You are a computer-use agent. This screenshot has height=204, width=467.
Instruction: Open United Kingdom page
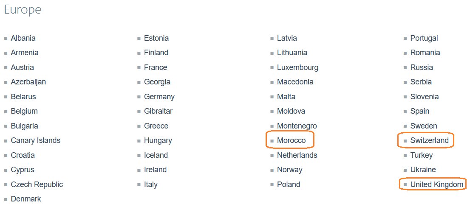point(437,184)
